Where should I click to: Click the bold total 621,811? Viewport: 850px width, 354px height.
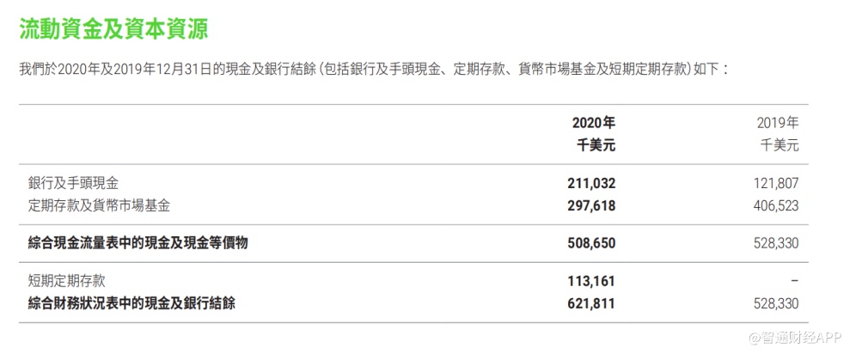point(593,303)
